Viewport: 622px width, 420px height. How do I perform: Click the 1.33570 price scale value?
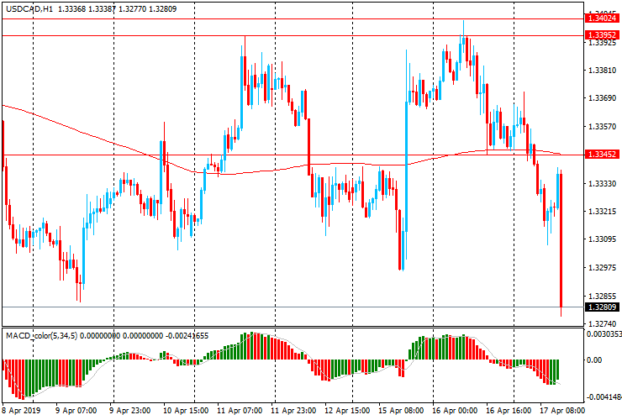pyautogui.click(x=602, y=127)
